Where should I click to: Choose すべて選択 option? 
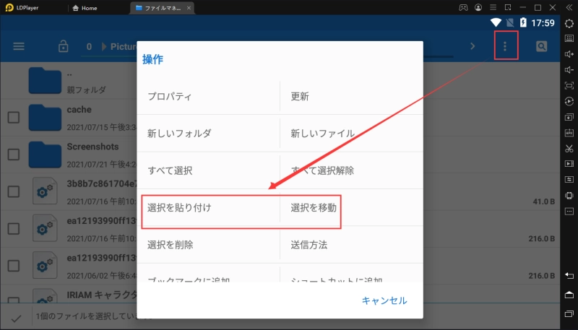pyautogui.click(x=208, y=170)
